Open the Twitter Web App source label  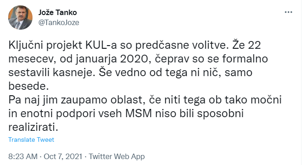(117, 156)
